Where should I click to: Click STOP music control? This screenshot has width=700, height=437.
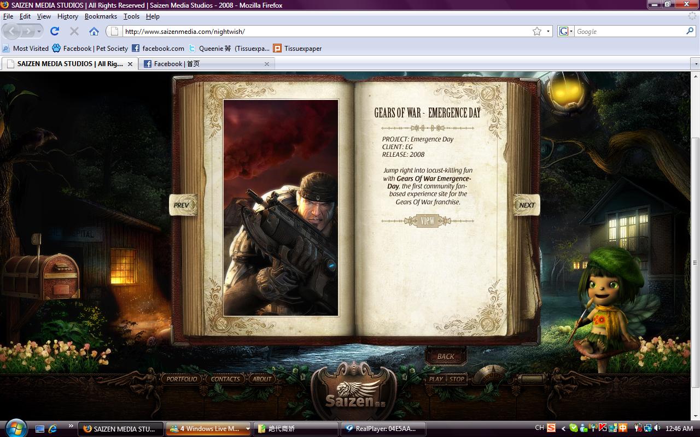[x=457, y=379]
